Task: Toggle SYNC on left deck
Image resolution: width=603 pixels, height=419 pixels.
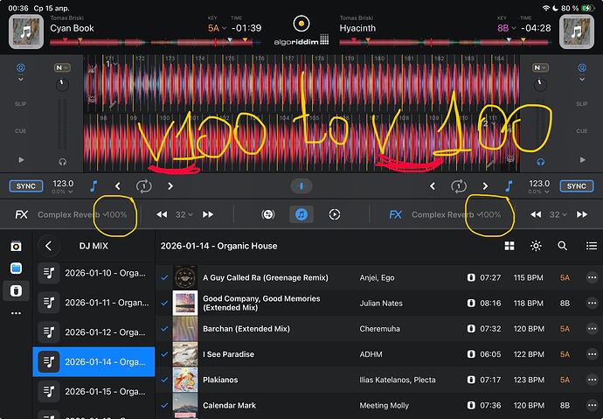Action: pos(25,186)
